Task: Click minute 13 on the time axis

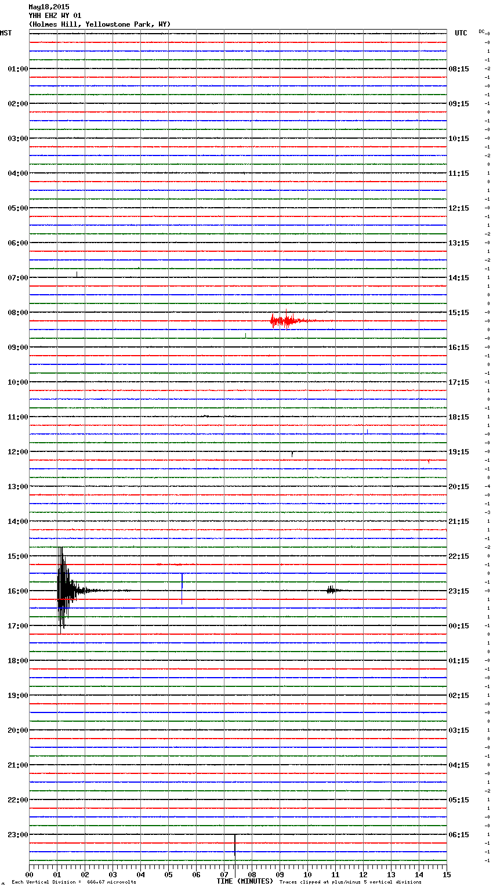Action: 391,874
